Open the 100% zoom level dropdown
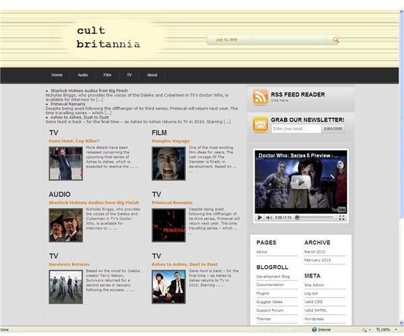 coord(396,330)
